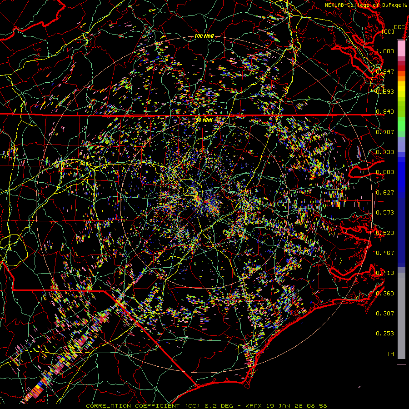Select the 0.573 scale value
The height and width of the screenshot is (409, 409).
pyautogui.click(x=385, y=213)
